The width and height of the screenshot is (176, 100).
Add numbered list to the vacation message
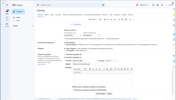pyautogui.click(x=115, y=69)
